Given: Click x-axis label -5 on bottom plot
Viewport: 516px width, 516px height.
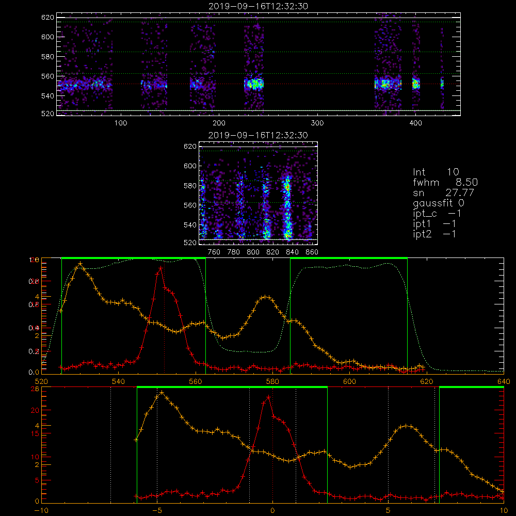Looking at the screenshot, I should 157,511.
